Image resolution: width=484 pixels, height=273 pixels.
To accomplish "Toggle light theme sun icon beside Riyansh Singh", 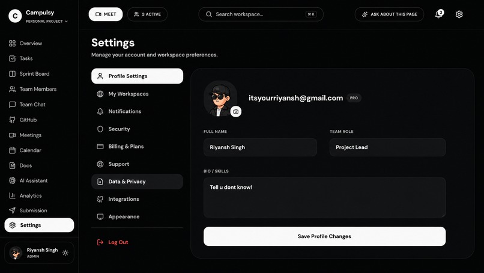I will point(65,253).
